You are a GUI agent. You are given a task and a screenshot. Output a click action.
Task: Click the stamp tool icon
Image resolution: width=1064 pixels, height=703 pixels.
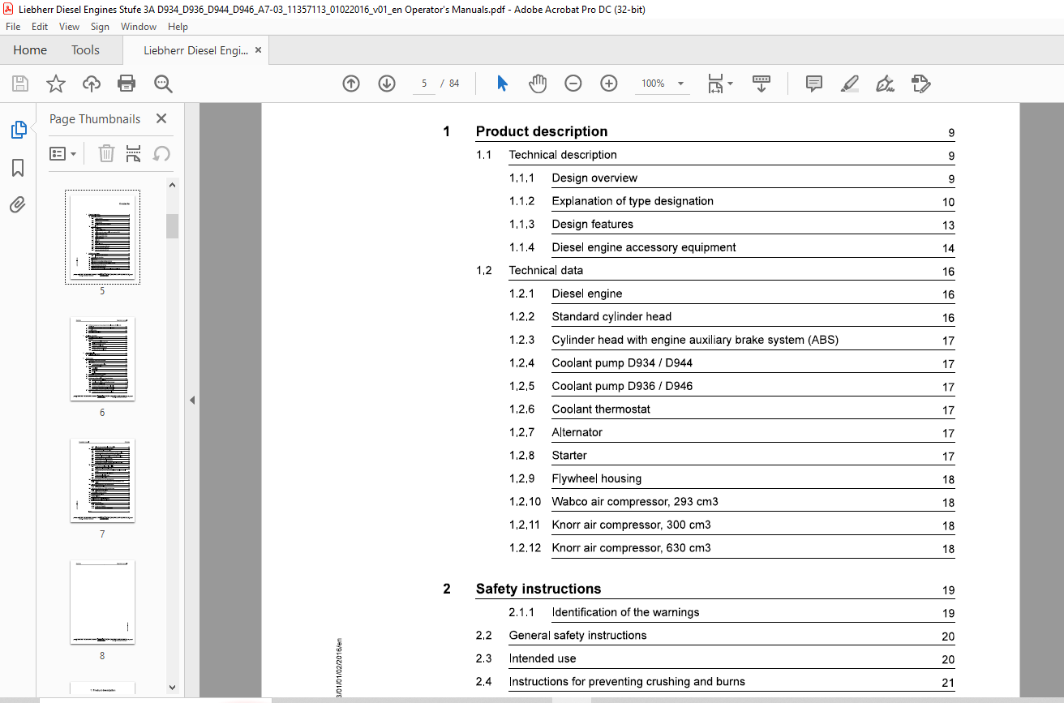(920, 84)
